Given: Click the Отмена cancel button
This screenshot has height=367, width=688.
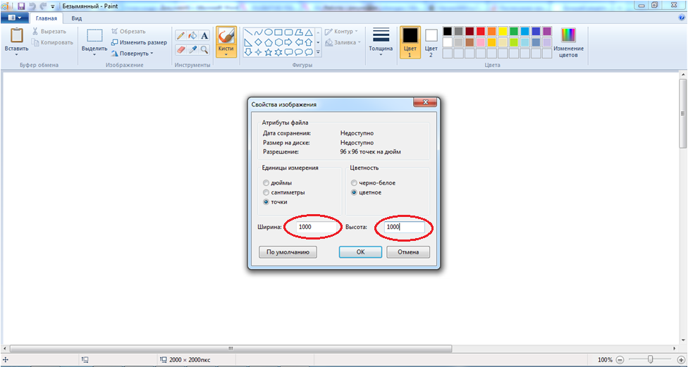Looking at the screenshot, I should click(x=408, y=252).
